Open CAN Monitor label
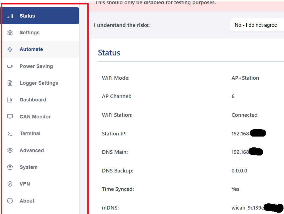This screenshot has width=284, height=214. point(35,116)
